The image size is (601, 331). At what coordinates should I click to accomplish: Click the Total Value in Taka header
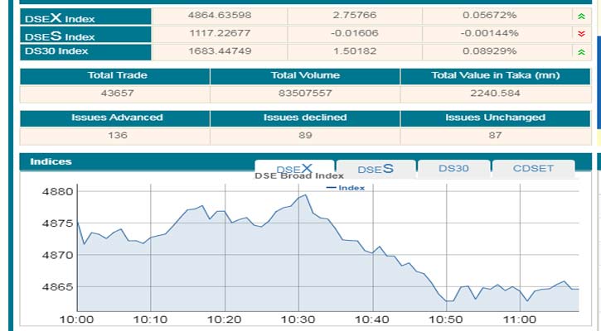click(x=496, y=76)
